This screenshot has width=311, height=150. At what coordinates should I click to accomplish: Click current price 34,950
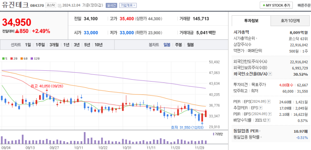pos(16,22)
